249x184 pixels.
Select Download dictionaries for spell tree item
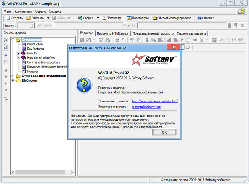tap(47, 67)
